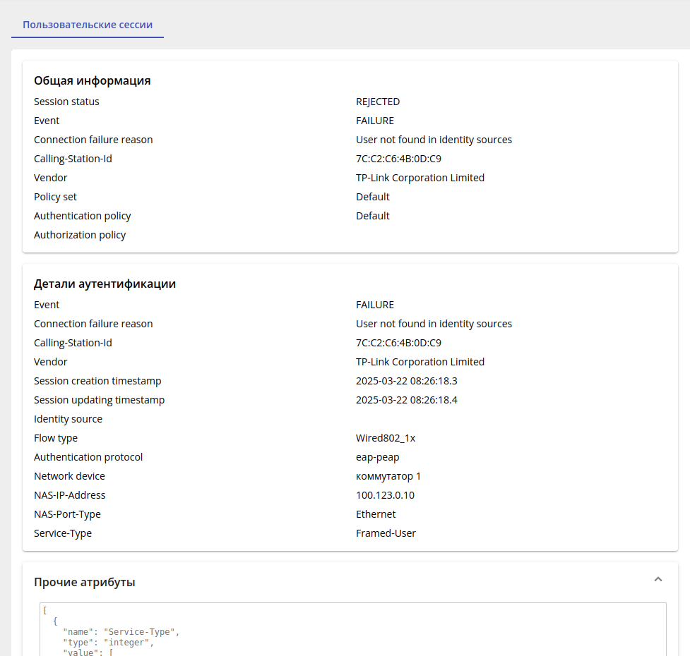This screenshot has height=656, width=690.
Task: Click Calling-Station-Id MAC in Общая информация
Action: tap(398, 159)
